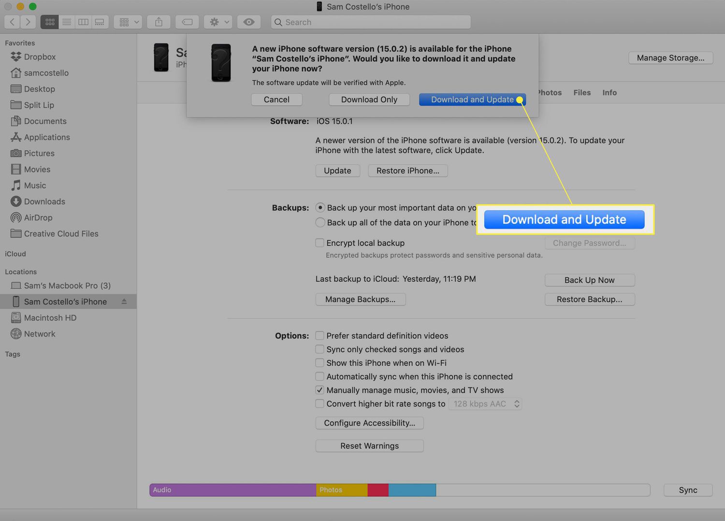This screenshot has height=521, width=725.
Task: Open AirDrop in the sidebar
Action: click(x=38, y=218)
